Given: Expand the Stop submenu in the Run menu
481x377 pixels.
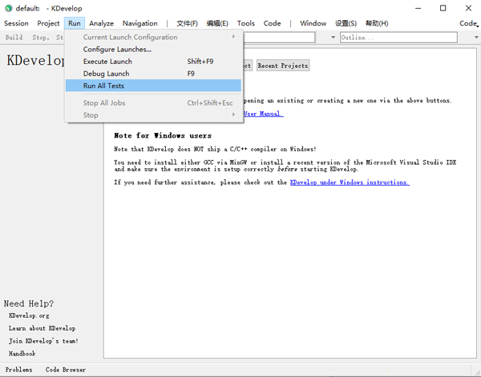Looking at the screenshot, I should click(x=153, y=115).
